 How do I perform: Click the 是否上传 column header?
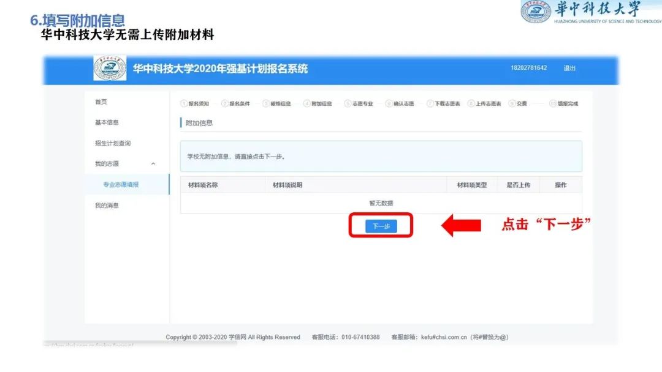[519, 185]
